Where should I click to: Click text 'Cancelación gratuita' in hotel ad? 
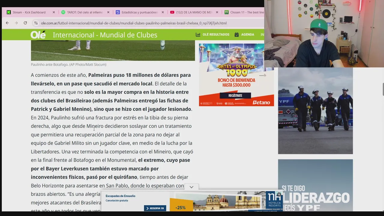(x=117, y=200)
